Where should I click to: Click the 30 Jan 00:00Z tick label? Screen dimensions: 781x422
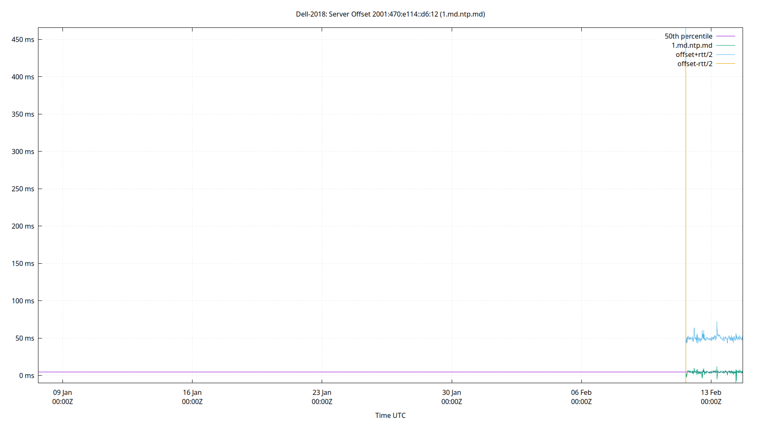pos(453,397)
